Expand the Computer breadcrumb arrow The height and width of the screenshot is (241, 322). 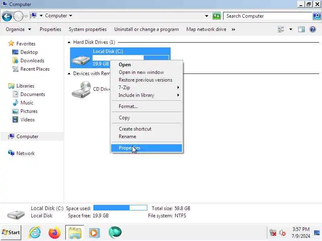[71, 16]
